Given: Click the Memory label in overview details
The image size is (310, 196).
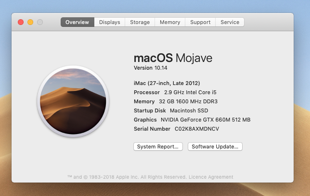Looking at the screenshot, I should tap(144, 101).
